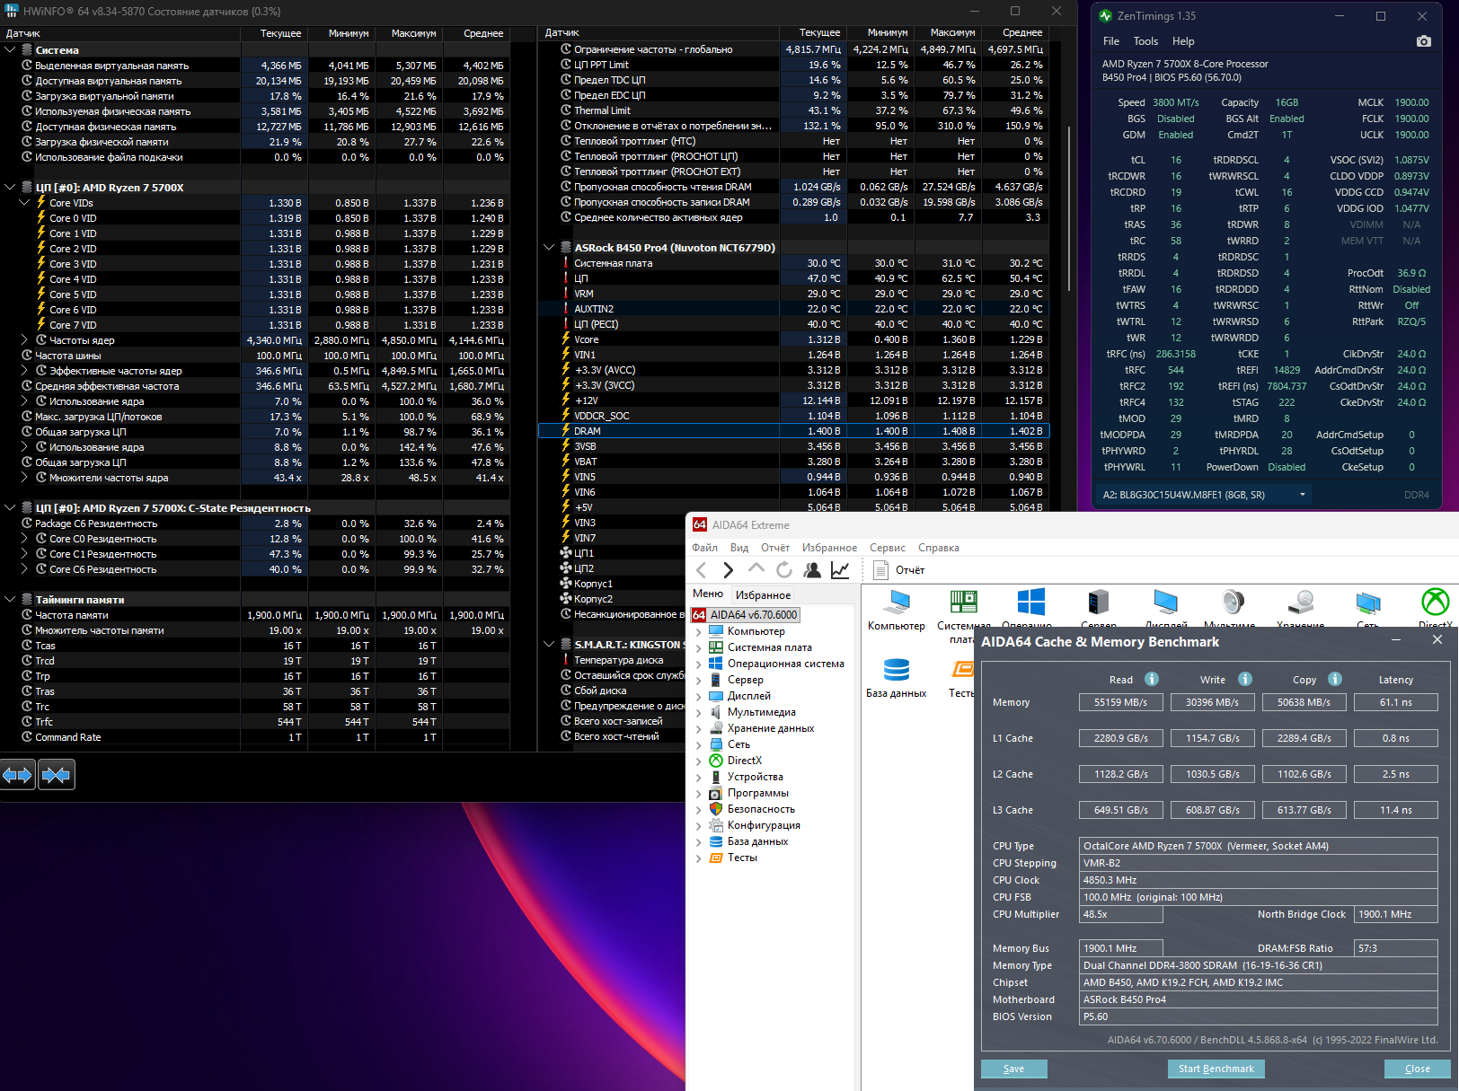
Task: Open the Сервис menu in AIDA64
Action: [x=888, y=548]
